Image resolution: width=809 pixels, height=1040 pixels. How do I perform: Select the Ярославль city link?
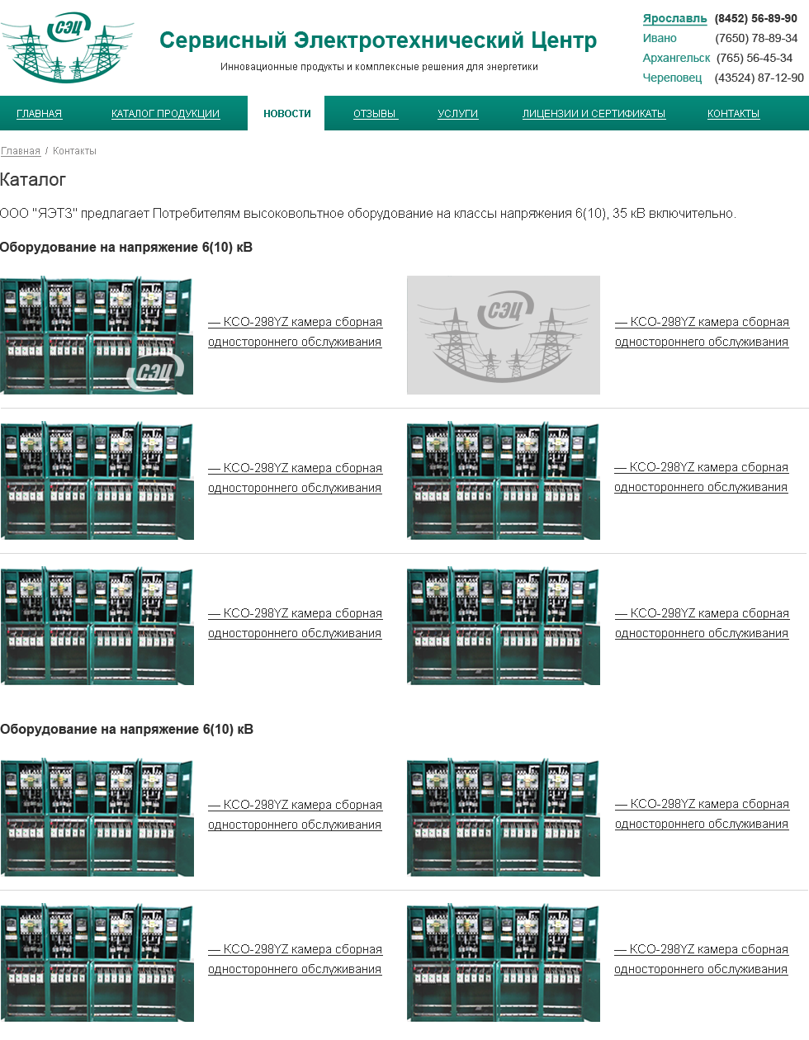point(675,18)
